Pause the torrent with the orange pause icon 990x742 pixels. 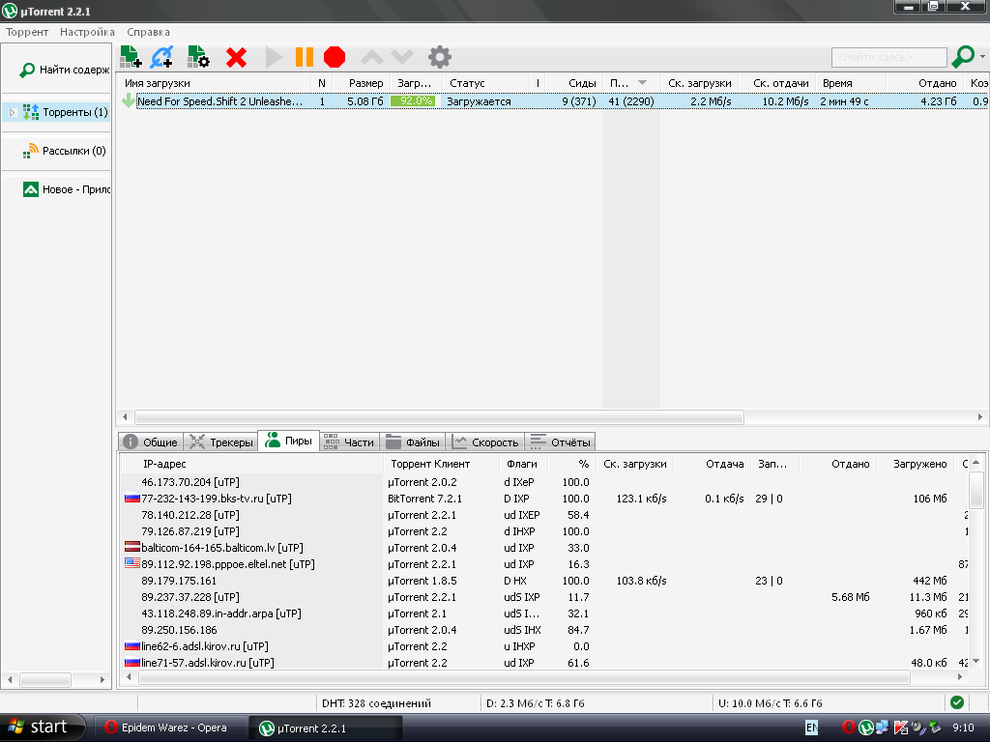[305, 57]
